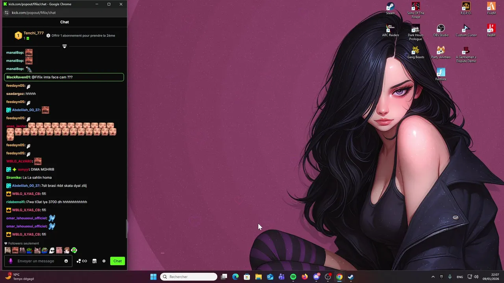Select the RedM desktop icon
This screenshot has width=504, height=283.
[x=491, y=30]
